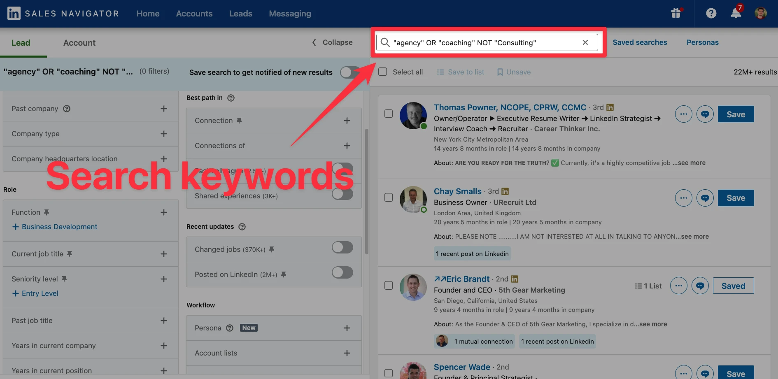Check the Select all checkbox
The height and width of the screenshot is (379, 778).
[x=383, y=72]
